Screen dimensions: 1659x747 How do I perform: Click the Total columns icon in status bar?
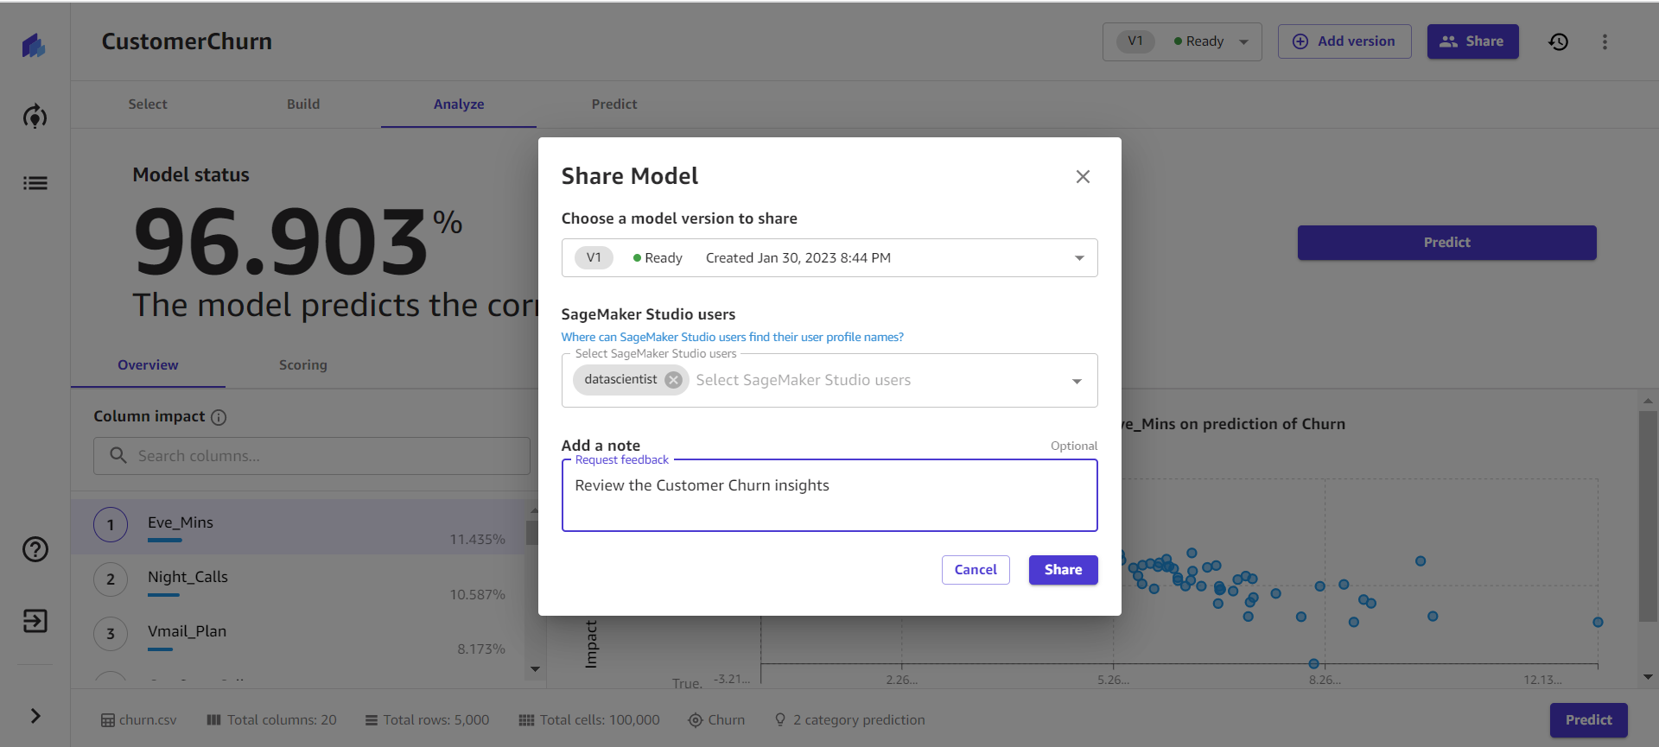(x=214, y=720)
